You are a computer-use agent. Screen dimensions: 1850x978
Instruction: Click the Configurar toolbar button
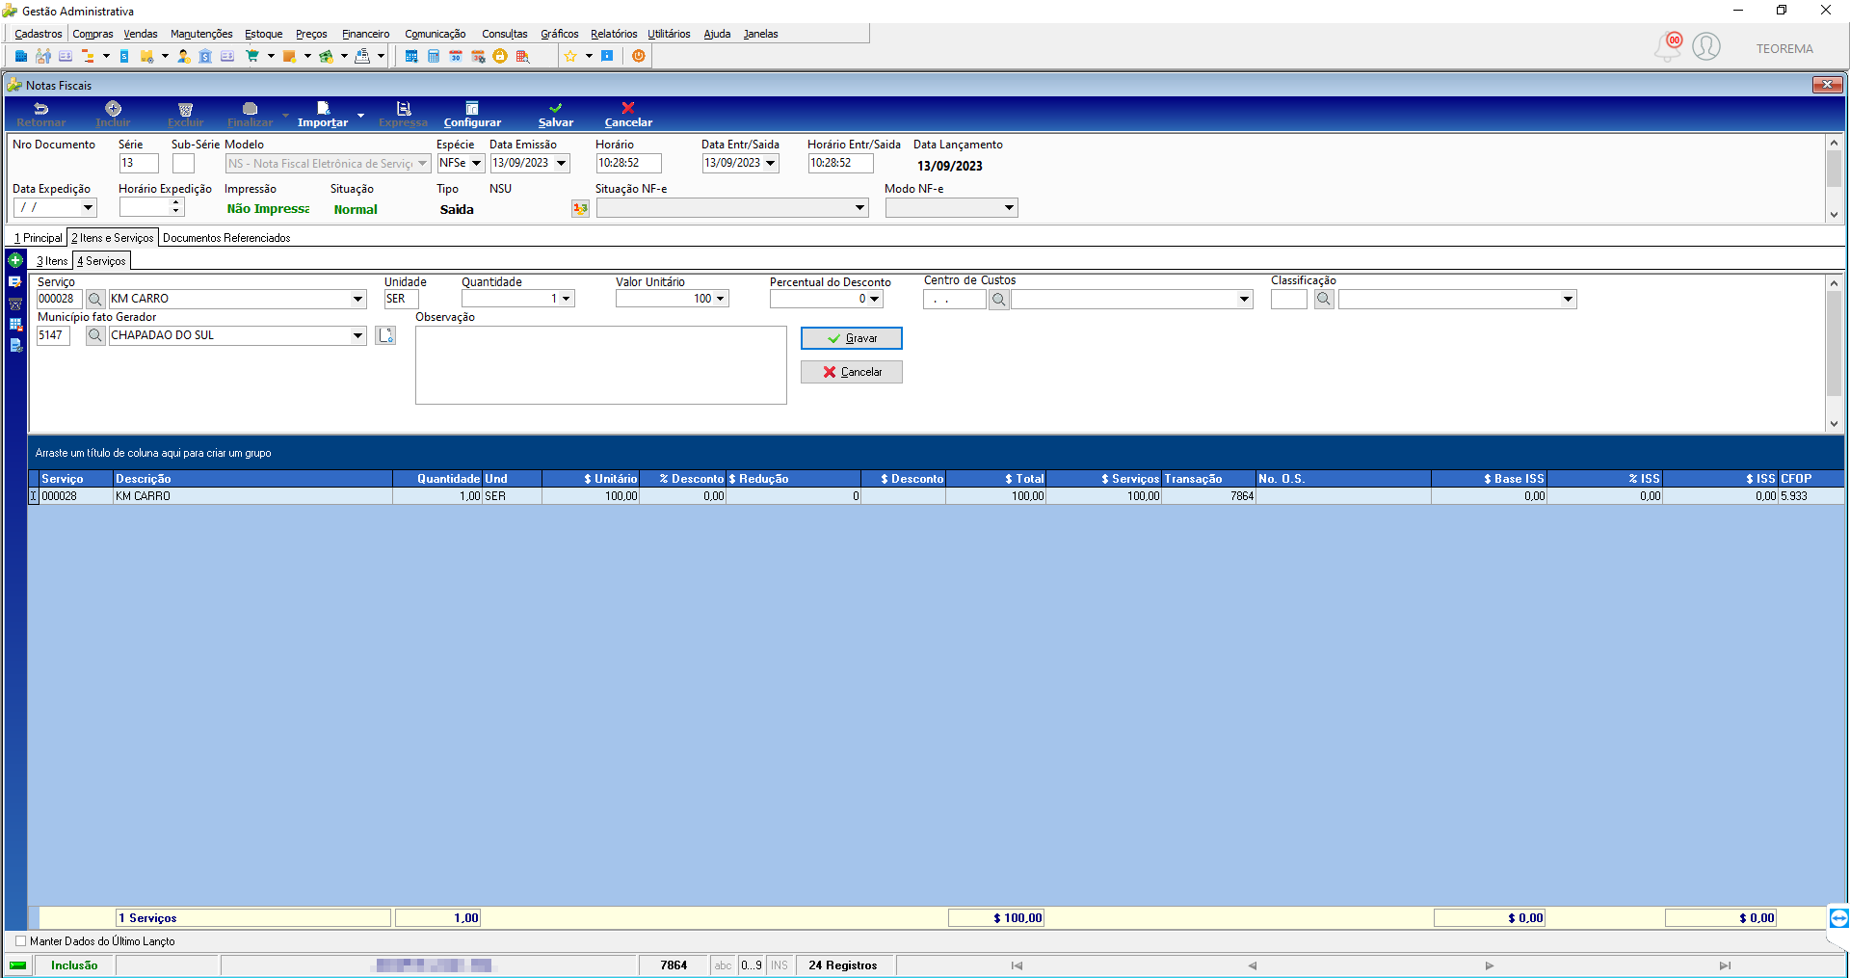coord(472,115)
